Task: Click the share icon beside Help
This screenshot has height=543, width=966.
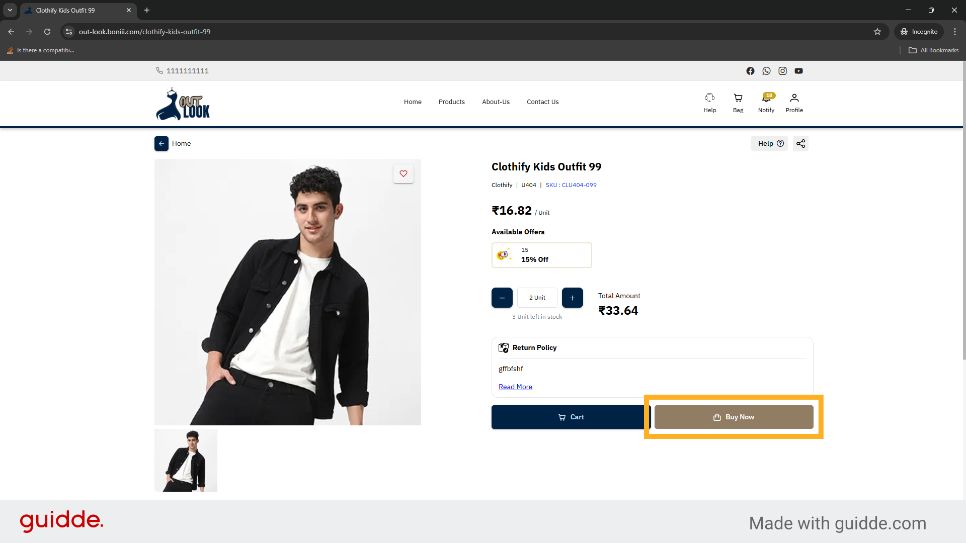Action: (800, 144)
